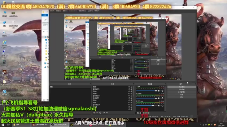
Task: Click the mixer panel vertical scrollbar
Action: [165, 98]
